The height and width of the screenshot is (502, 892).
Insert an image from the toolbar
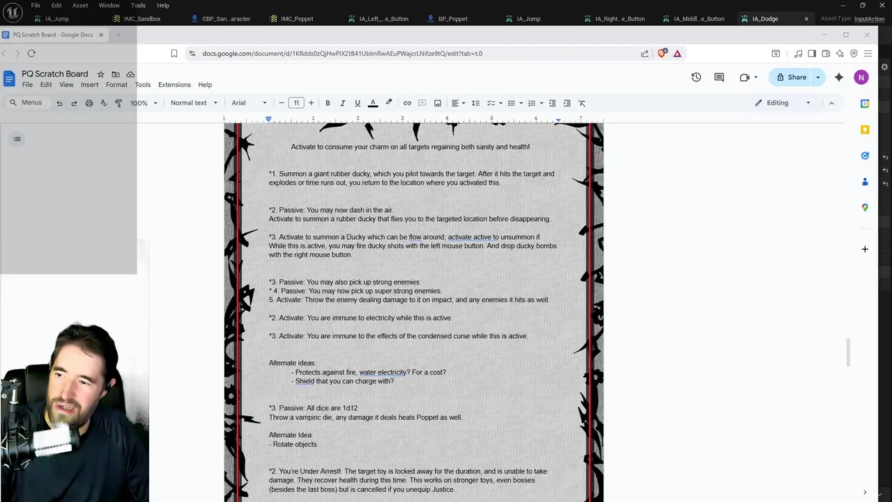coord(438,103)
